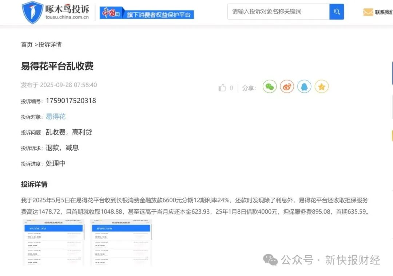The height and width of the screenshot is (276, 393).
Task: Click the woodpecker shield logo
Action: tap(32, 12)
